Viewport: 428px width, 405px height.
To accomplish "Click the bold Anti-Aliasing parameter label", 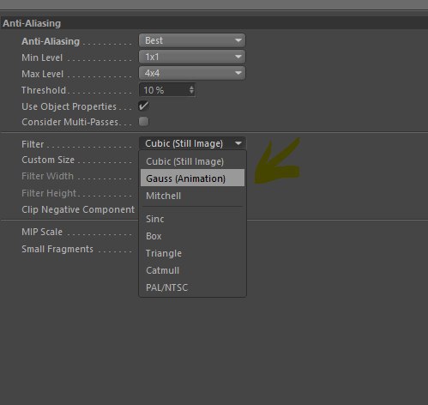I will [51, 41].
